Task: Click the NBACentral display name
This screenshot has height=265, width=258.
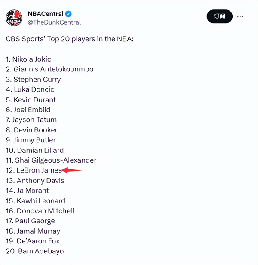Action: 46,14
